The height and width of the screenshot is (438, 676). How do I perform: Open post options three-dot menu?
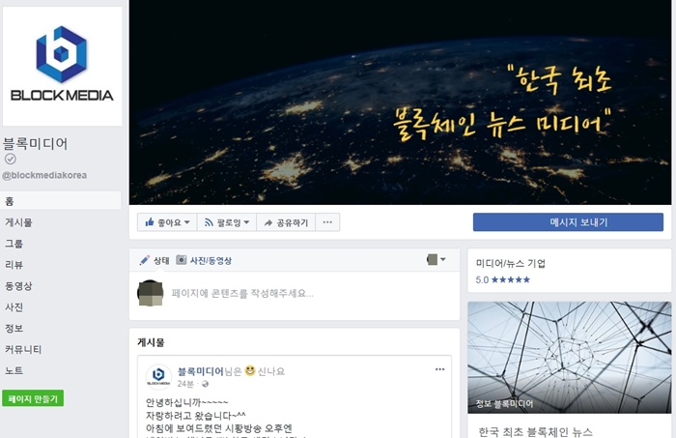[439, 369]
